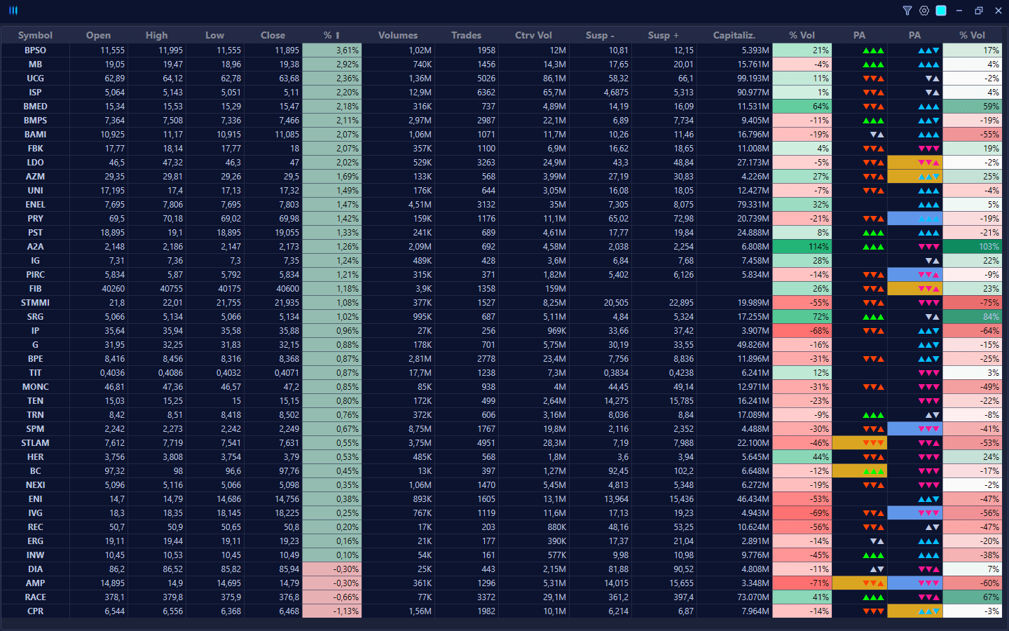Sort table by Capitaliz. column header
This screenshot has width=1009, height=631.
click(x=734, y=35)
